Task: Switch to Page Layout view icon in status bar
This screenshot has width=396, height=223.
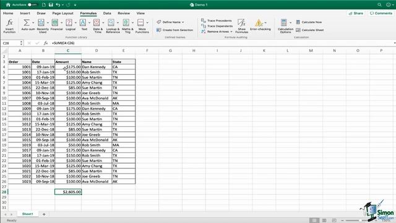Action: (324, 221)
